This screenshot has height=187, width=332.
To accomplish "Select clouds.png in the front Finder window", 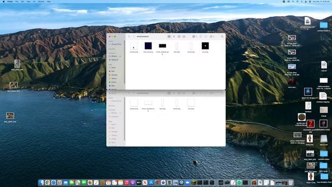I will (x=134, y=47).
